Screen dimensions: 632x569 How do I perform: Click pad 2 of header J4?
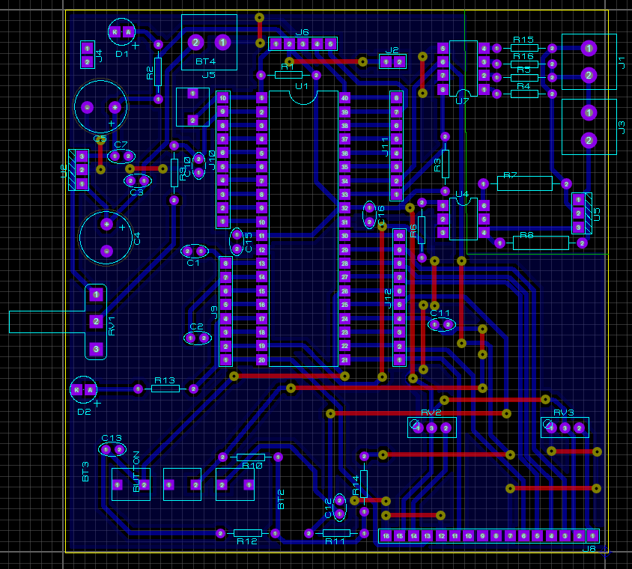(87, 62)
